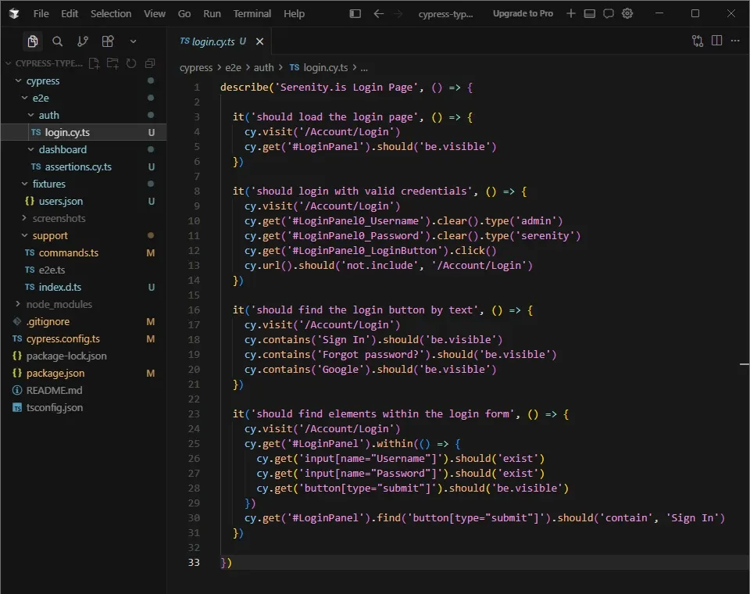The height and width of the screenshot is (594, 750).
Task: Click auth in the breadcrumb
Action: [x=264, y=68]
